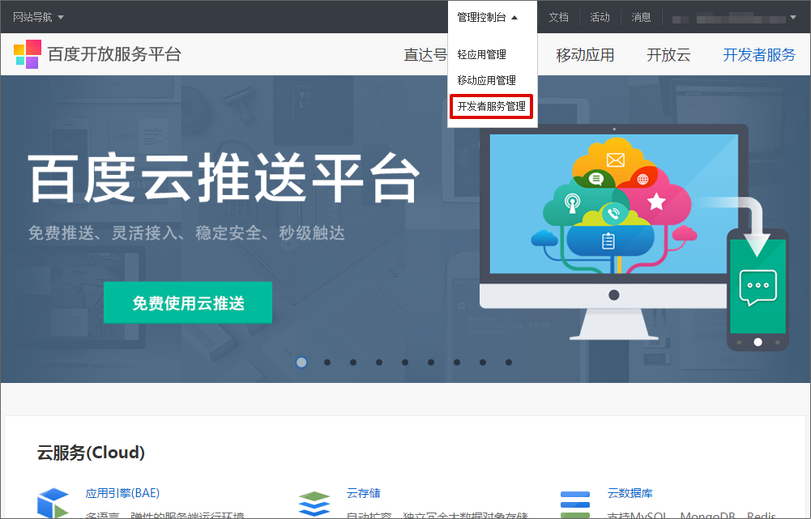Select the fourth carousel dot
This screenshot has height=519, width=811.
pos(379,363)
